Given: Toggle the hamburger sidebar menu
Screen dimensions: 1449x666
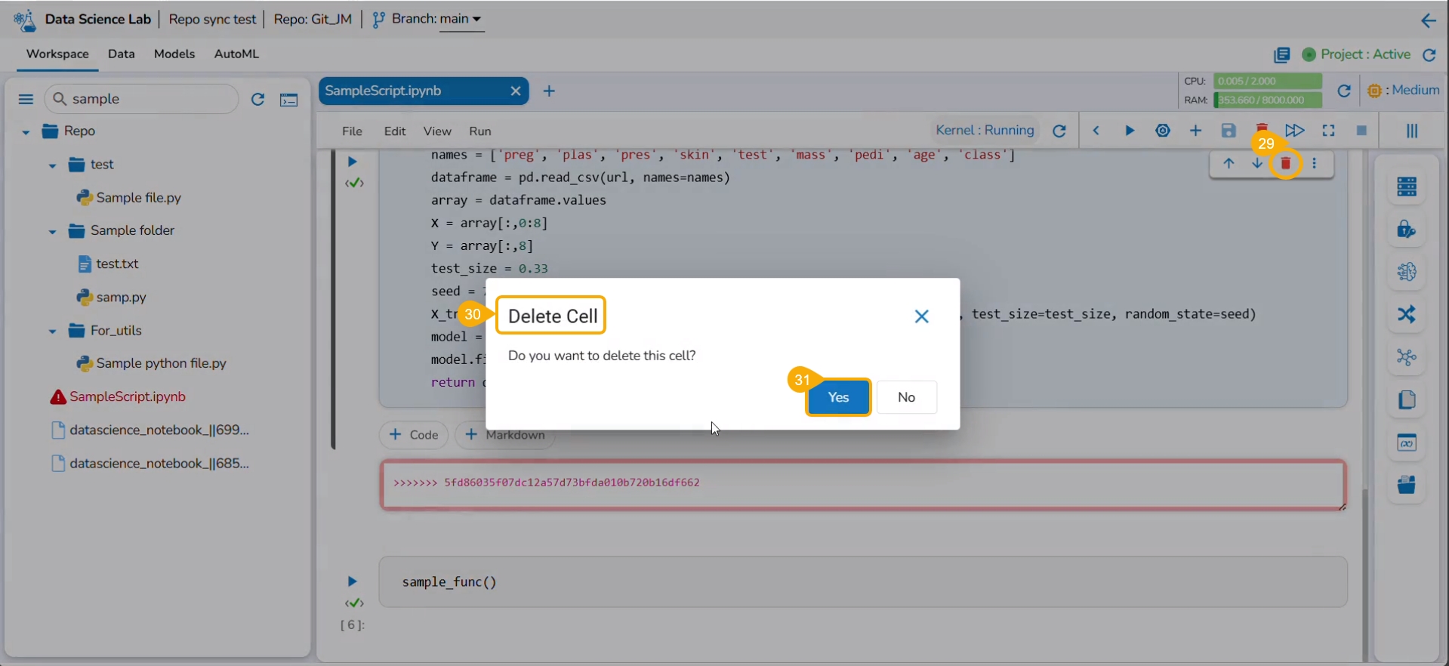Looking at the screenshot, I should click(x=26, y=99).
